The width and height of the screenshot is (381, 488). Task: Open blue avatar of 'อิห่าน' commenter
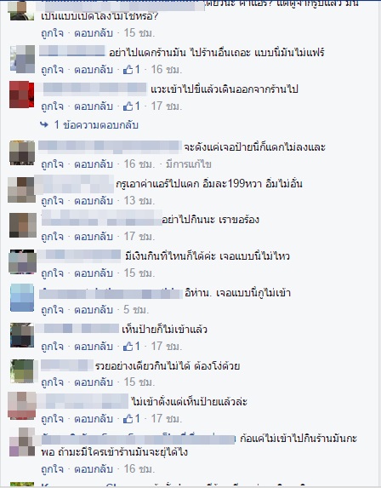(x=22, y=297)
